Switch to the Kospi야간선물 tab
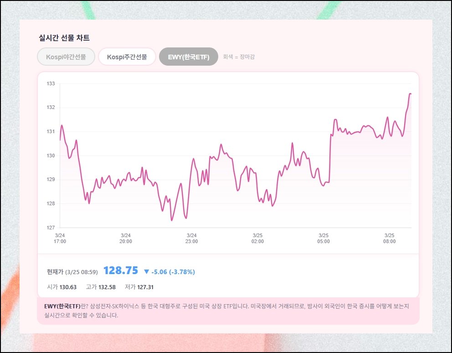 (66, 57)
